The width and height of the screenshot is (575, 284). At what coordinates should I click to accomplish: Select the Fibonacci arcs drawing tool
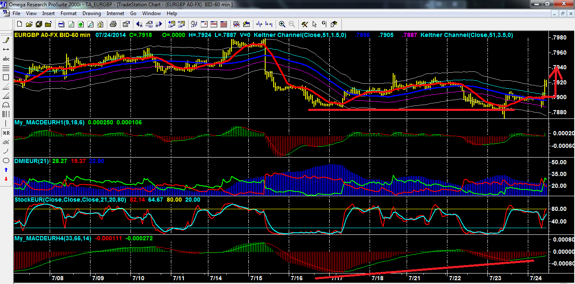[6, 105]
